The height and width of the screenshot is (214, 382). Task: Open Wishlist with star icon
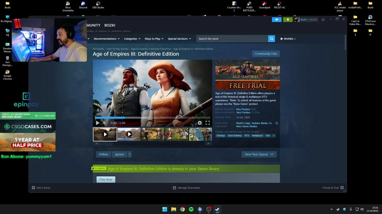click(288, 39)
